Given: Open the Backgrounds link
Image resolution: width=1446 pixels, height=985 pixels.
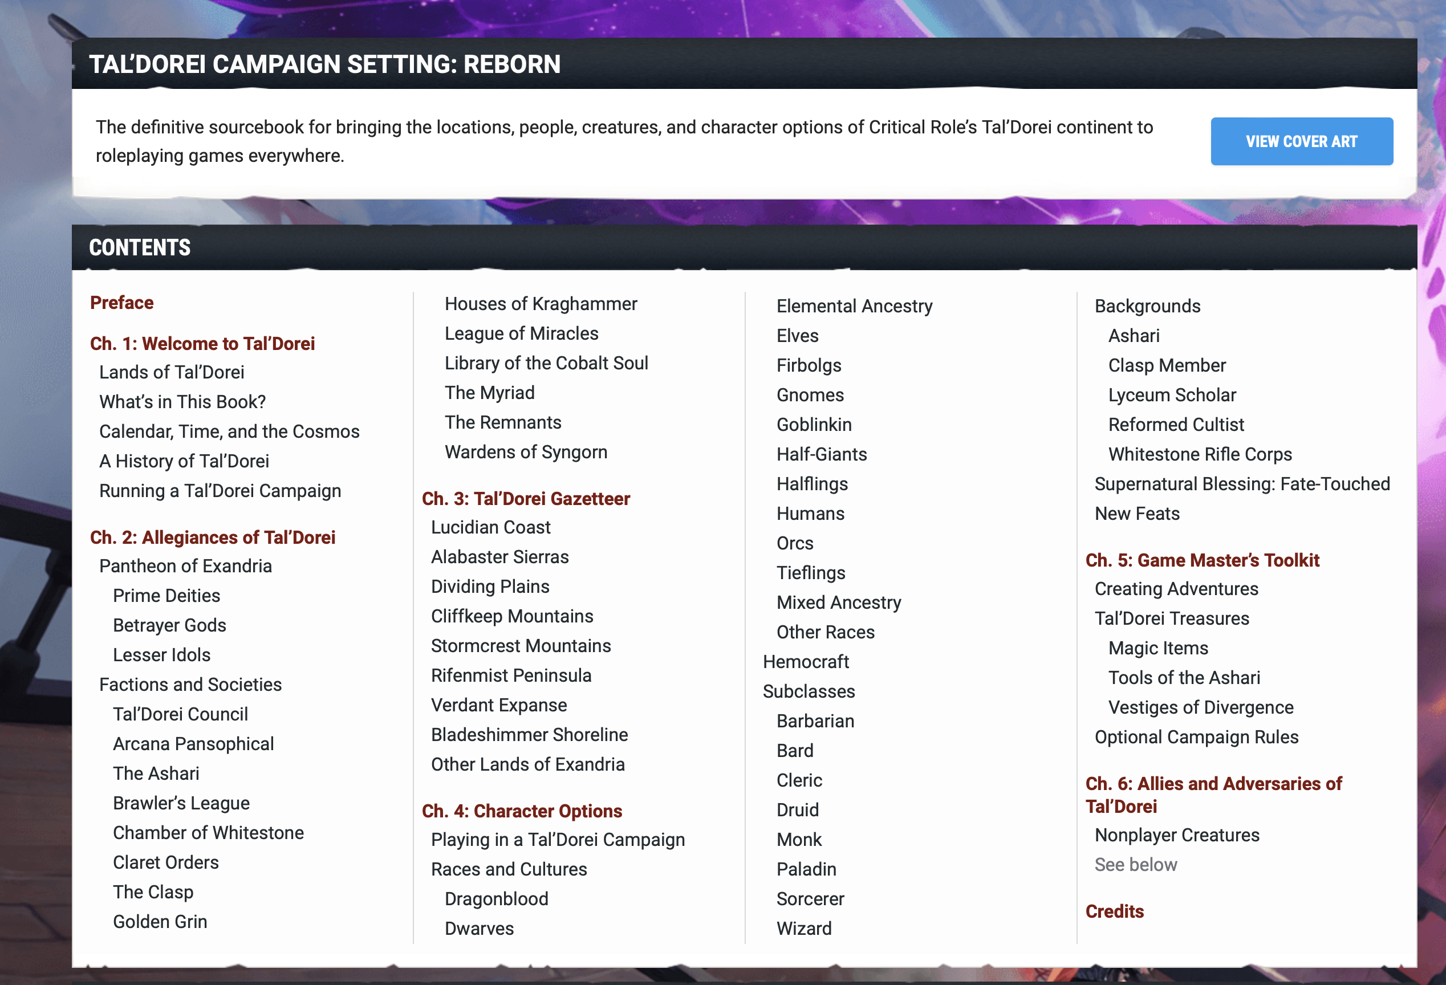Looking at the screenshot, I should point(1147,306).
